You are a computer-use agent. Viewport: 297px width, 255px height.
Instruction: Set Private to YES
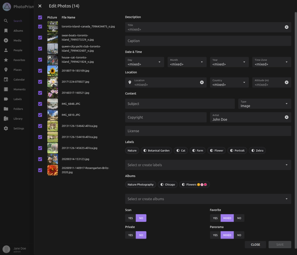click(x=130, y=235)
